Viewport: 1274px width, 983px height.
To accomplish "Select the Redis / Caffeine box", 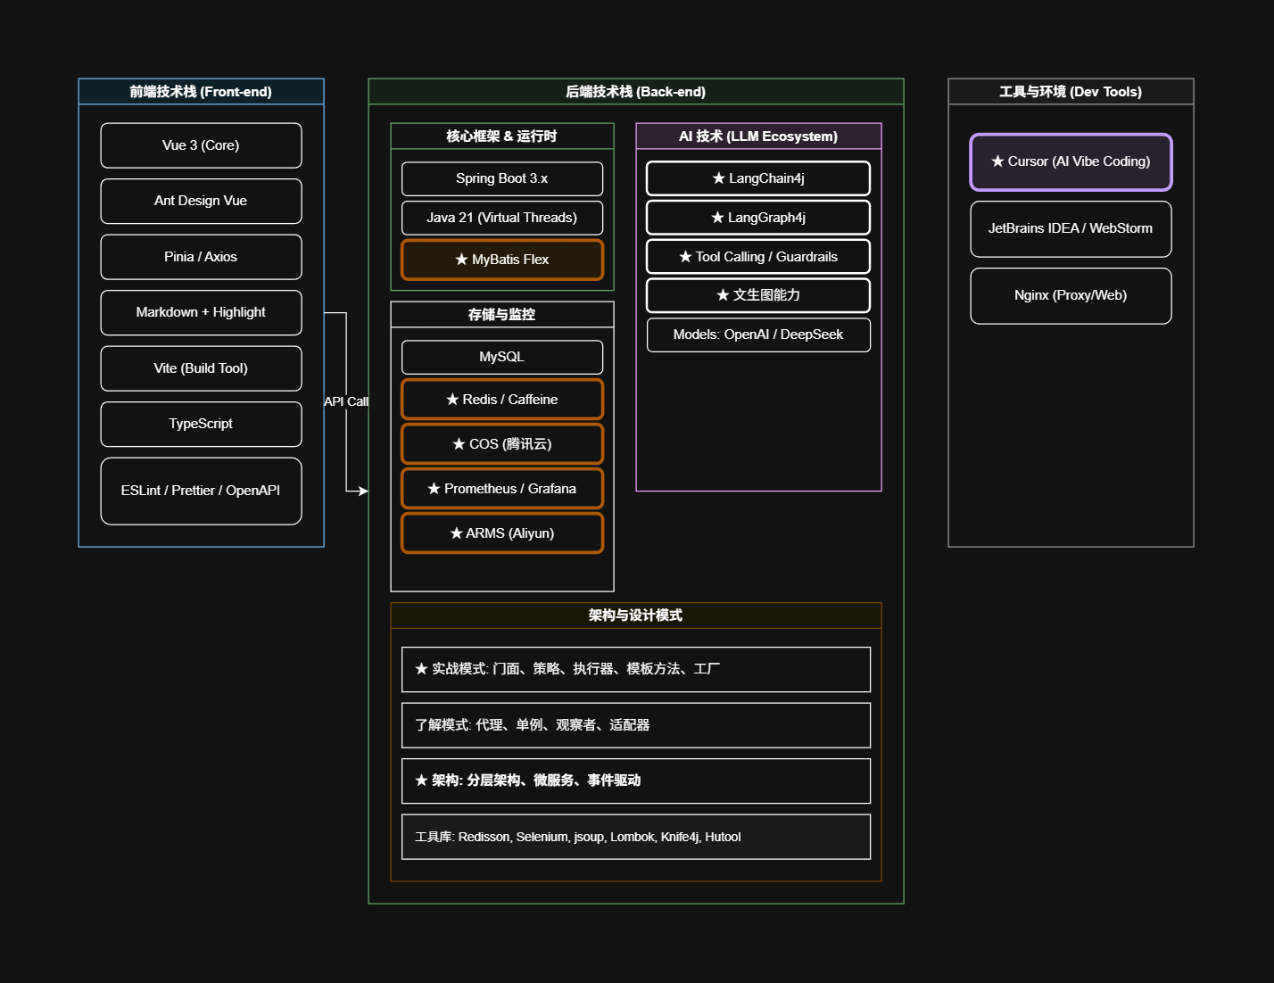I will coord(502,400).
